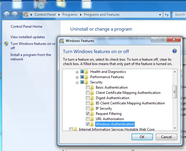Click the Performance Features folder icon
Screen dimensions: 186x151
86,77
